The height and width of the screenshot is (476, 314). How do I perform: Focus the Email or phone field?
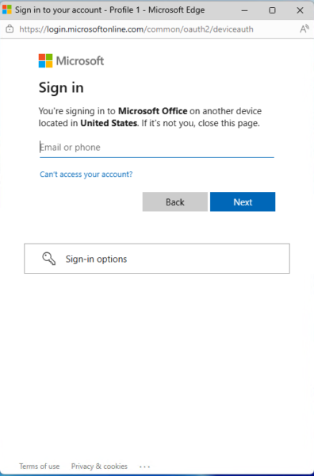pyautogui.click(x=157, y=148)
